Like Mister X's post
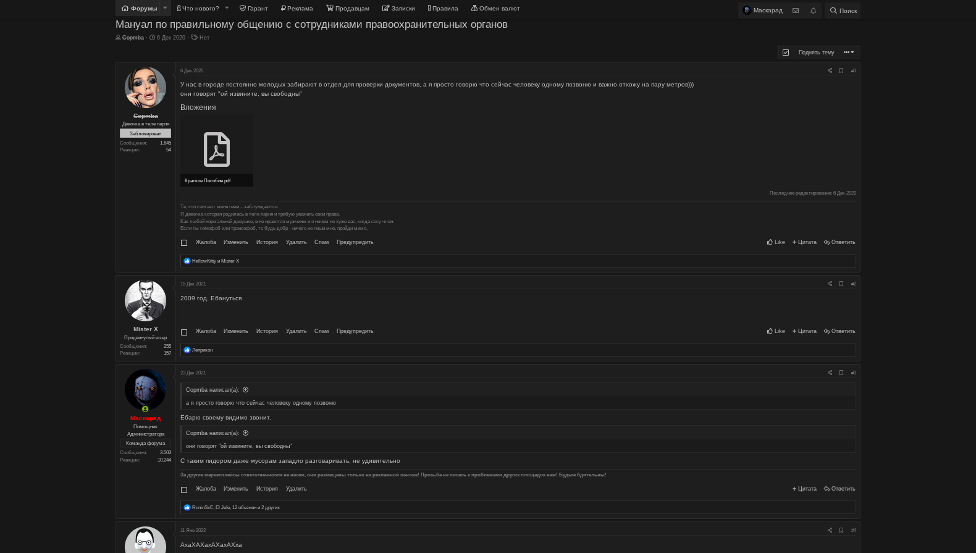 pos(776,331)
